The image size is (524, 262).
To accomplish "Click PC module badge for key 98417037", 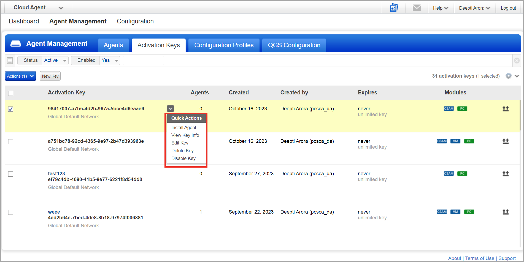I will [x=462, y=108].
